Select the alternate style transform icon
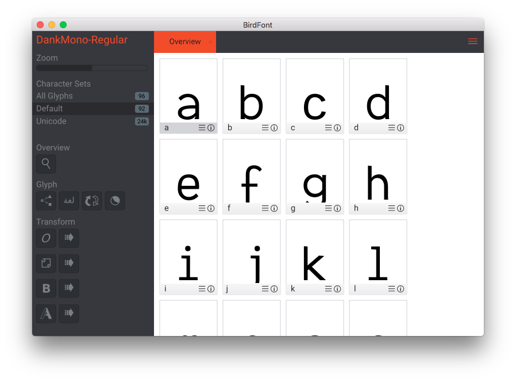 (46, 314)
